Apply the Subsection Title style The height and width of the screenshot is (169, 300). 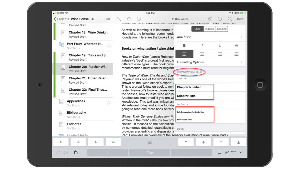tap(210, 119)
